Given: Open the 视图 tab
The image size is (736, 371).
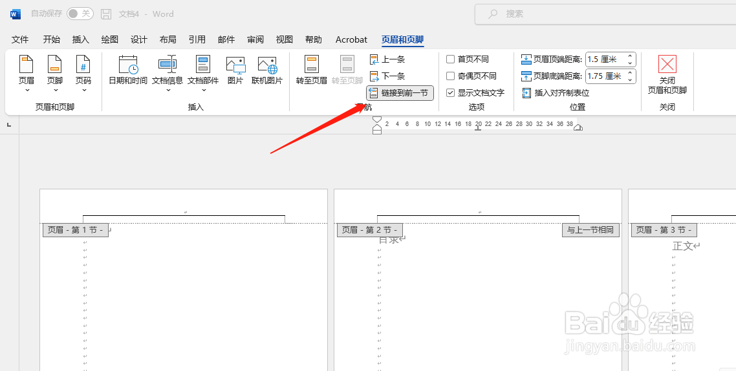Looking at the screenshot, I should 285,40.
